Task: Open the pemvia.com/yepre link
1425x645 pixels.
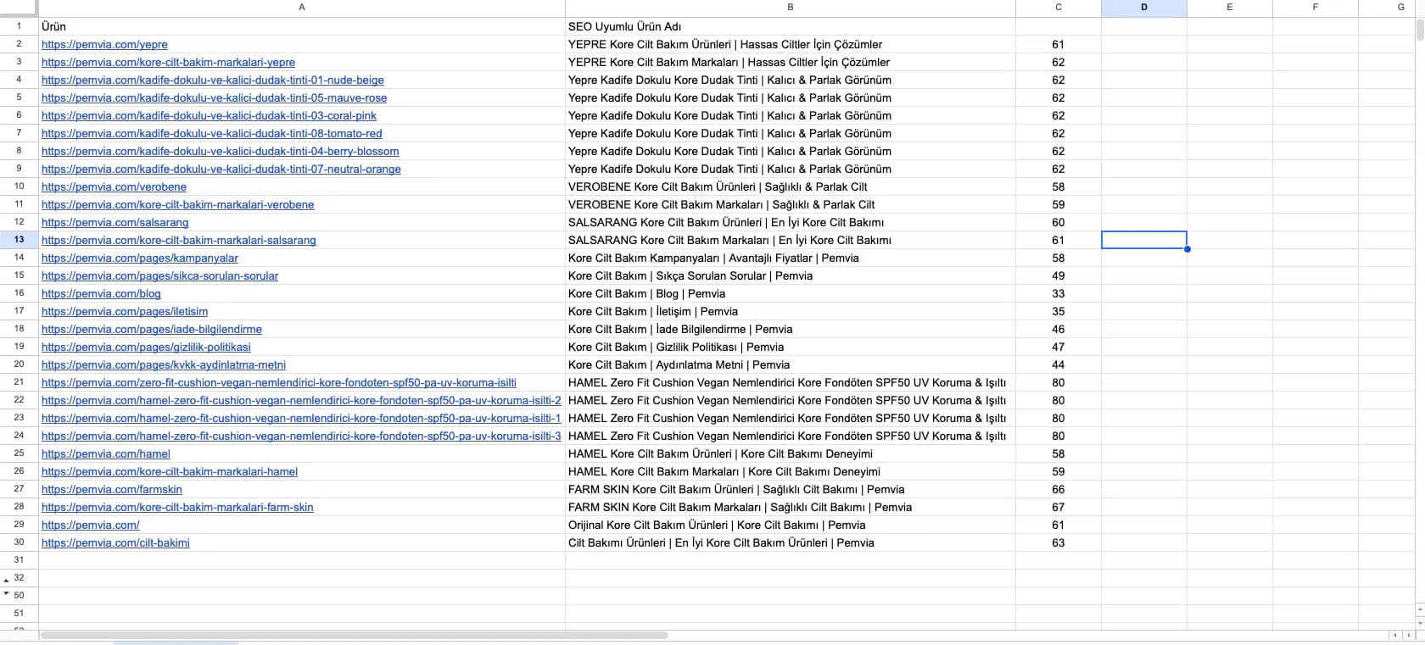Action: tap(104, 44)
